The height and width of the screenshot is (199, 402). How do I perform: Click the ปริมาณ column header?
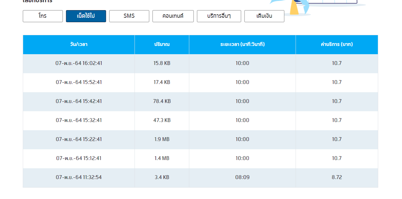(162, 44)
